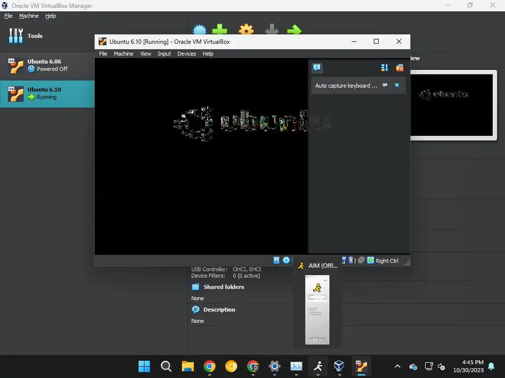The width and height of the screenshot is (505, 378).
Task: Click the virtualization V status bar icon
Action: tap(351, 260)
